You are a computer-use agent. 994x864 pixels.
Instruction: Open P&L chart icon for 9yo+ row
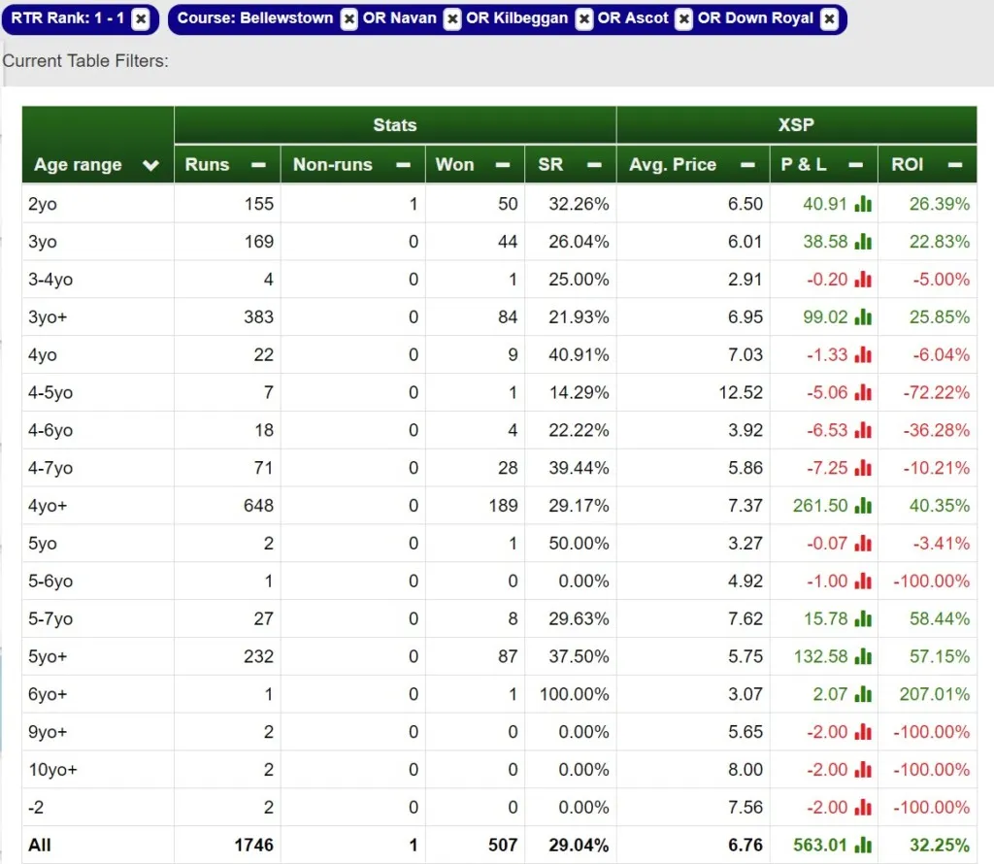point(863,732)
